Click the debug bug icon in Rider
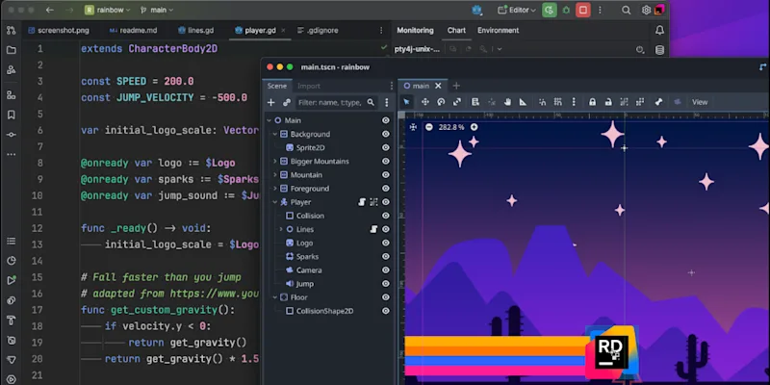 566,10
